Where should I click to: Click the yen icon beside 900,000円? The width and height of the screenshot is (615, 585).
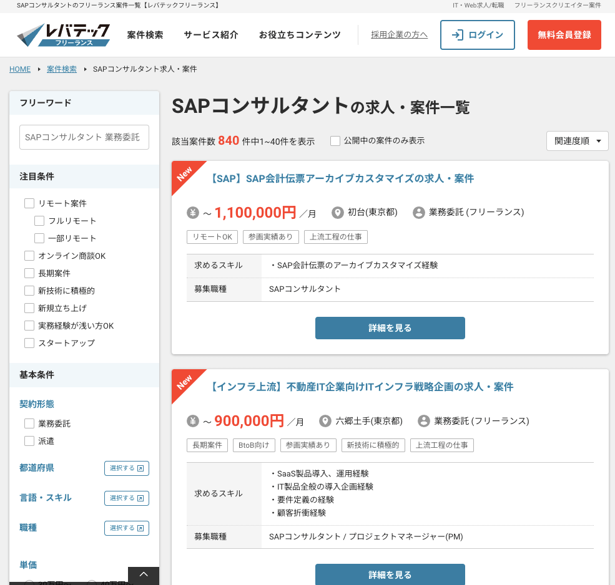pyautogui.click(x=192, y=421)
